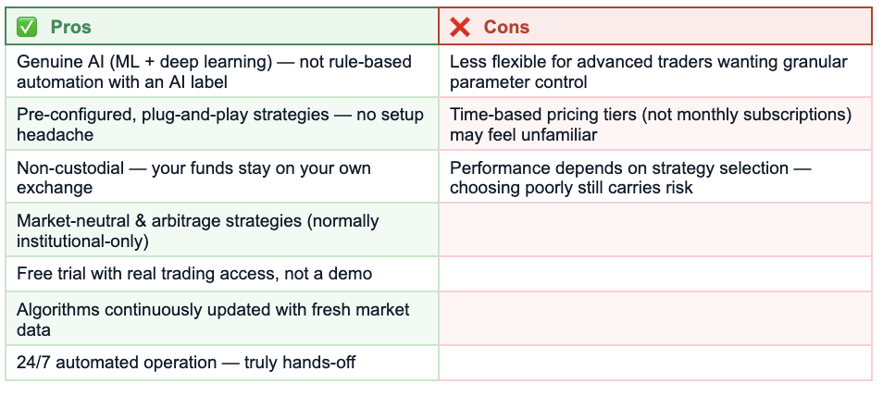Click the word Pros in header

[71, 27]
